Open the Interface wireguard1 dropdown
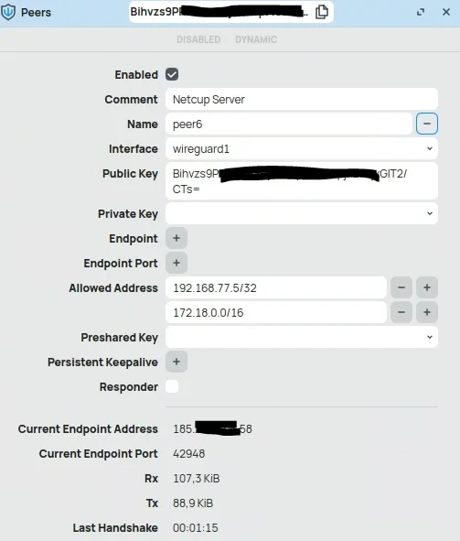 pyautogui.click(x=302, y=148)
